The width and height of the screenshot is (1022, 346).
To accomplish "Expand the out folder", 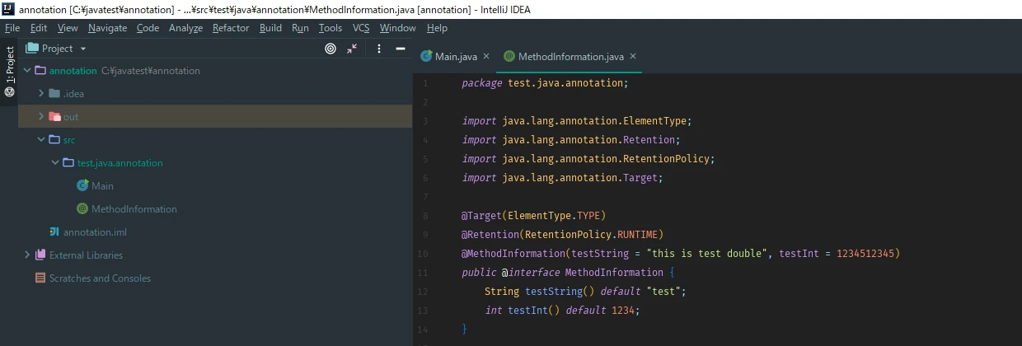I will [41, 117].
